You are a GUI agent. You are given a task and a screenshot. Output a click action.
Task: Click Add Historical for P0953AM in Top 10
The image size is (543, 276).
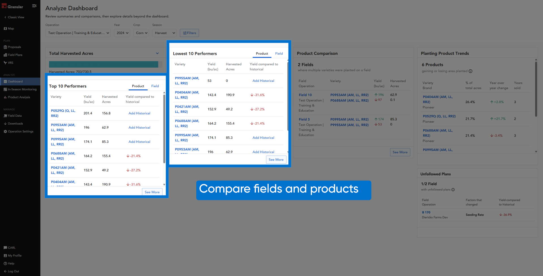point(139,127)
